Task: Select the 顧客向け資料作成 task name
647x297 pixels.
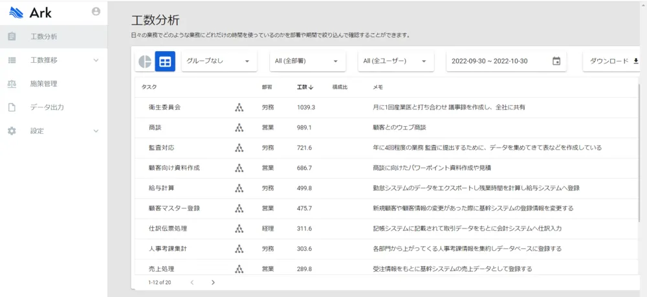Action: (x=175, y=168)
